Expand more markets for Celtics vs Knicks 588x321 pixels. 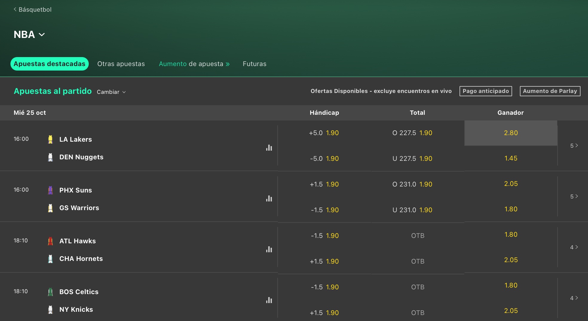click(x=574, y=298)
